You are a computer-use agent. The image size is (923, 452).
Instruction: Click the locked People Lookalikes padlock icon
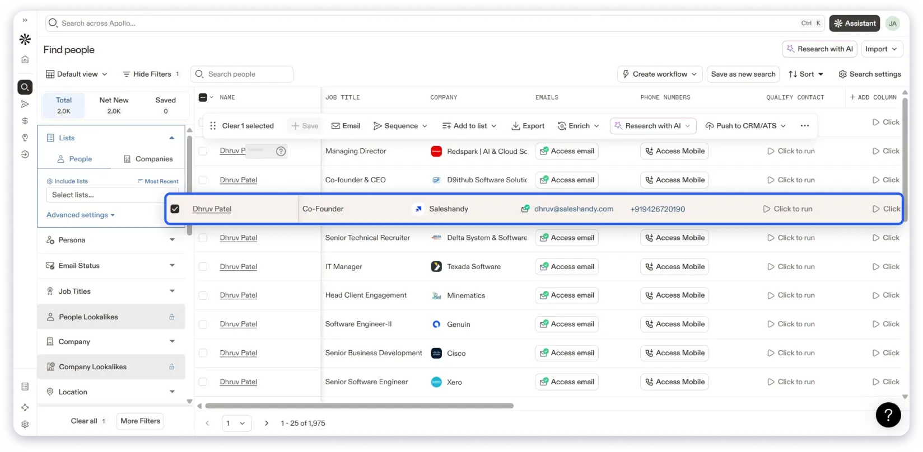(172, 317)
